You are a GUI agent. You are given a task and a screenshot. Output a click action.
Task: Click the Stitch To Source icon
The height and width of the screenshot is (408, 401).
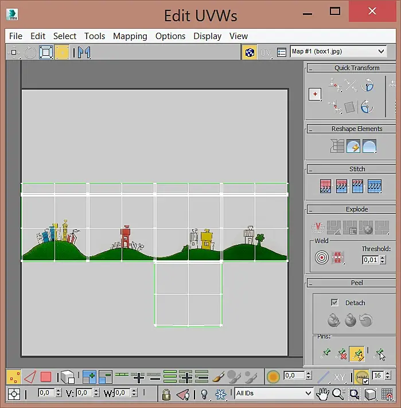click(357, 186)
